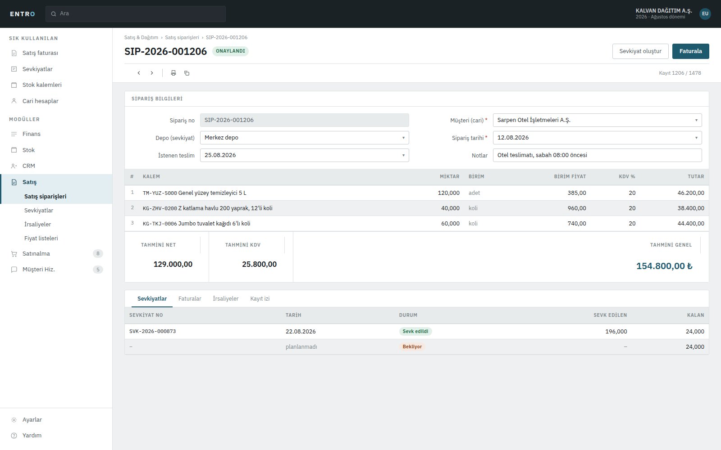This screenshot has height=450, width=721.
Task: Click the ENTRO logo
Action: tap(23, 14)
